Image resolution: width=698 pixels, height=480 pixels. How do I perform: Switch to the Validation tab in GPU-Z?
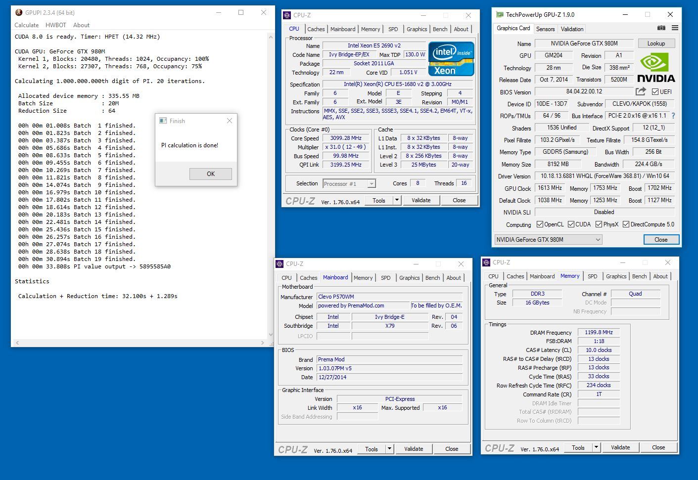coord(572,29)
